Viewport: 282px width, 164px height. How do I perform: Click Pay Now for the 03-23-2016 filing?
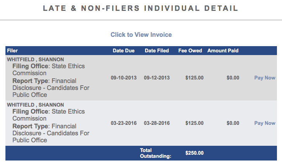pos(265,123)
